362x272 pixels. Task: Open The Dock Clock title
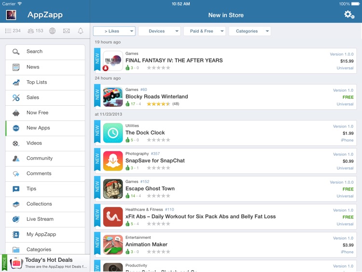coord(145,133)
